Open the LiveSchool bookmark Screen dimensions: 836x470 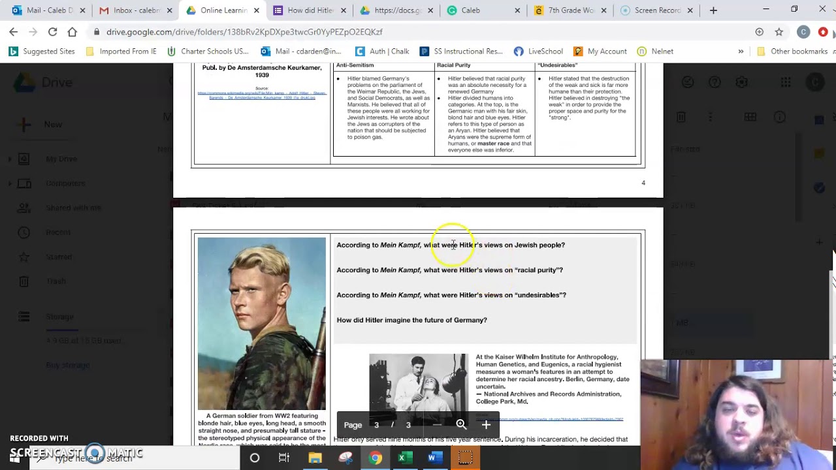[538, 51]
